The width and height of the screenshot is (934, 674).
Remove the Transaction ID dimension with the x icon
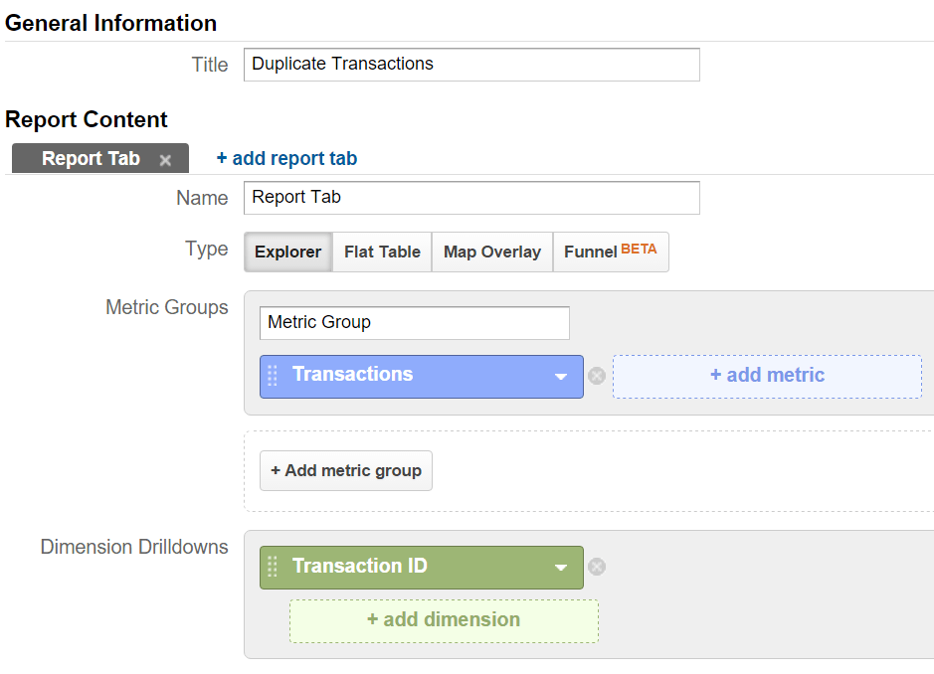(597, 566)
